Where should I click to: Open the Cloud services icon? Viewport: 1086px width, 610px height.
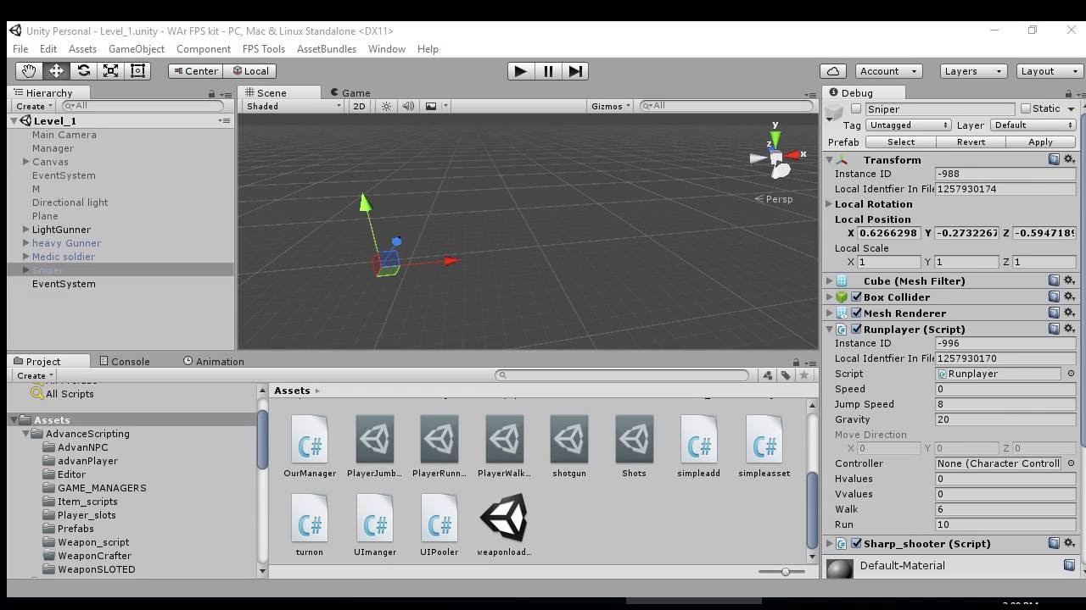833,71
